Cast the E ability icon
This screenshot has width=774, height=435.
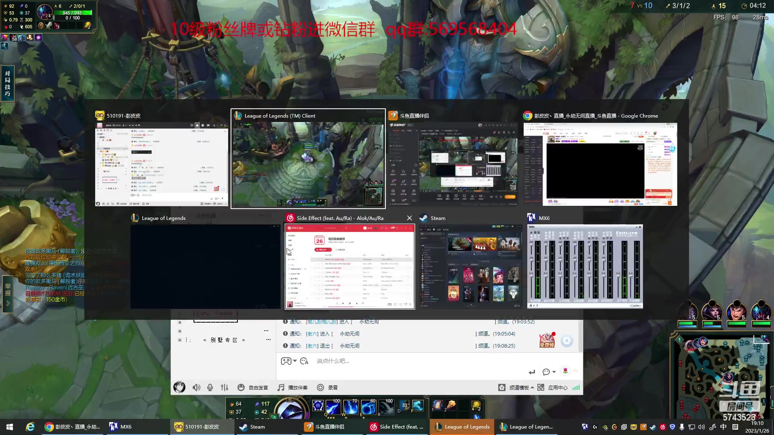click(x=369, y=407)
